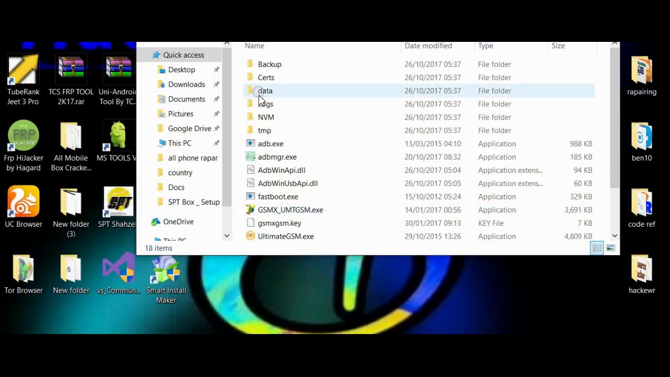Switch to large icons view layout

pos(610,248)
